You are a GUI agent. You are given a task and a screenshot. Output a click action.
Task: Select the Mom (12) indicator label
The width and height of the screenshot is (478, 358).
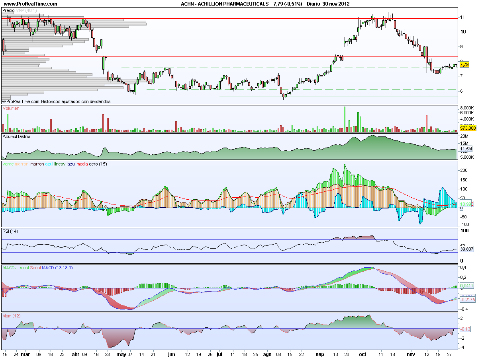point(12,316)
